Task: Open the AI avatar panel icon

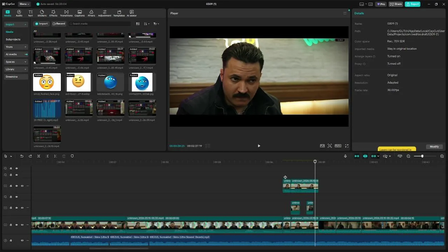Action: click(132, 13)
